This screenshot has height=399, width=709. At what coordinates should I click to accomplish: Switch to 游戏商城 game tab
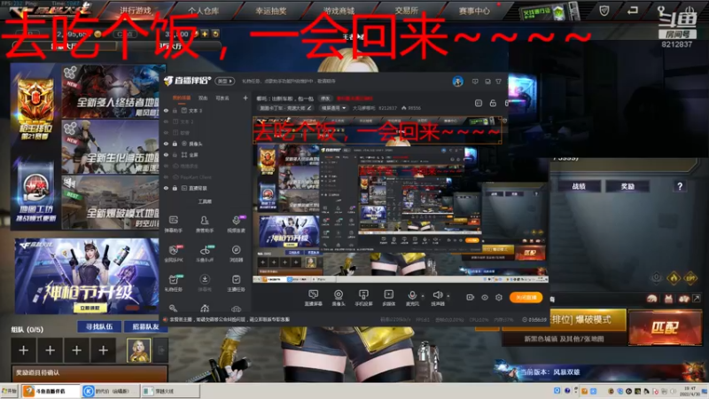tap(339, 11)
